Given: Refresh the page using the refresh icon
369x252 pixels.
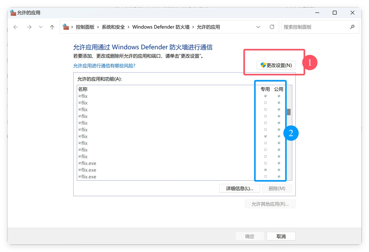Looking at the screenshot, I should pos(272,27).
